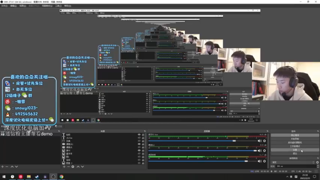Click lock icon for 图像 2 source

tap(143, 163)
